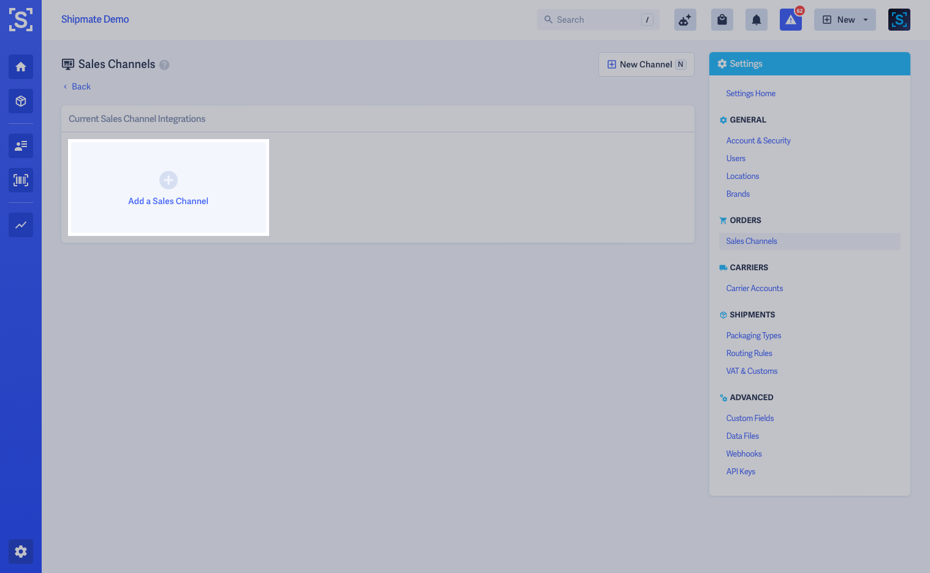Open the account avatar menu

coord(899,19)
